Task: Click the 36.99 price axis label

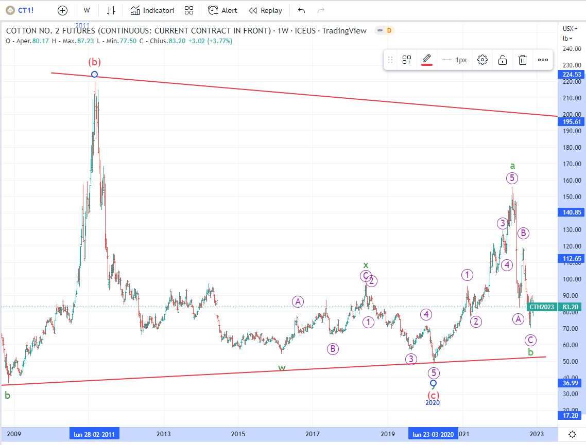Action: coord(571,383)
